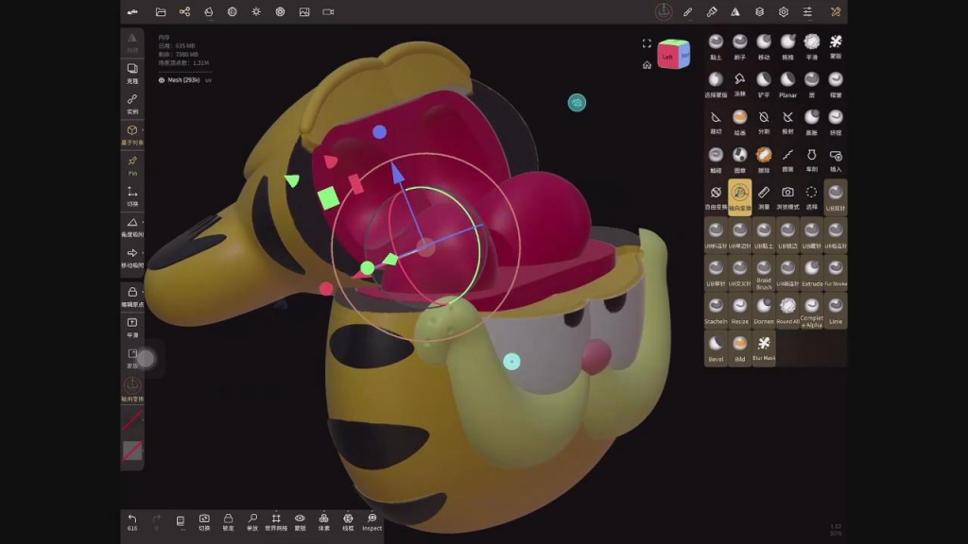Toggle Inspect mode
The width and height of the screenshot is (968, 544).
(x=372, y=521)
